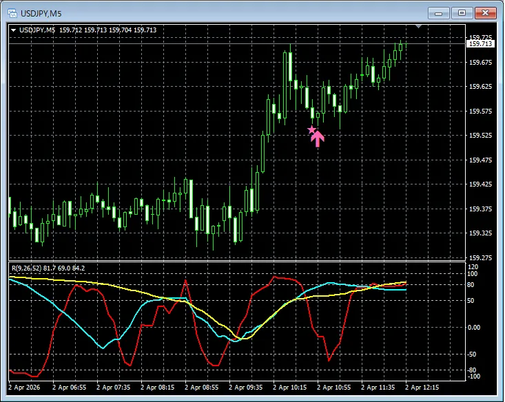
Task: Click the 159.375 price scale label
Action: 480,209
